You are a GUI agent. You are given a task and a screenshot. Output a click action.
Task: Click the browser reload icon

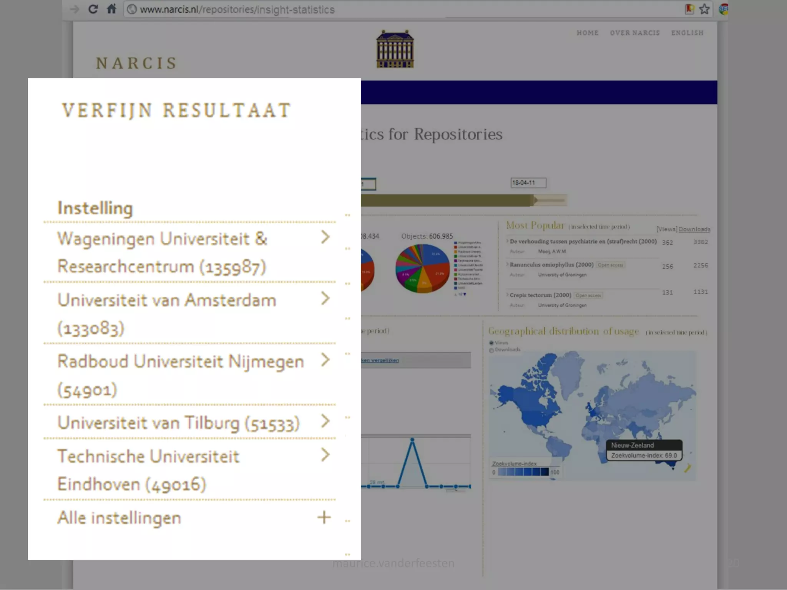click(x=93, y=9)
